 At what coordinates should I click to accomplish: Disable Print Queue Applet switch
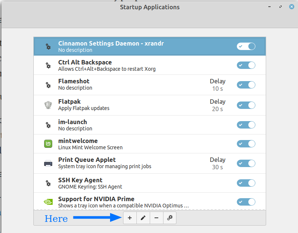coord(246,163)
